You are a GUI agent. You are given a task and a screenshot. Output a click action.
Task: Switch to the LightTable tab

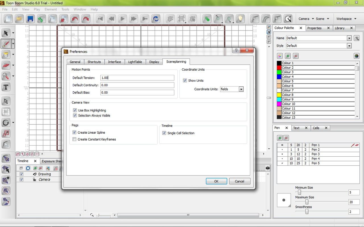click(135, 62)
